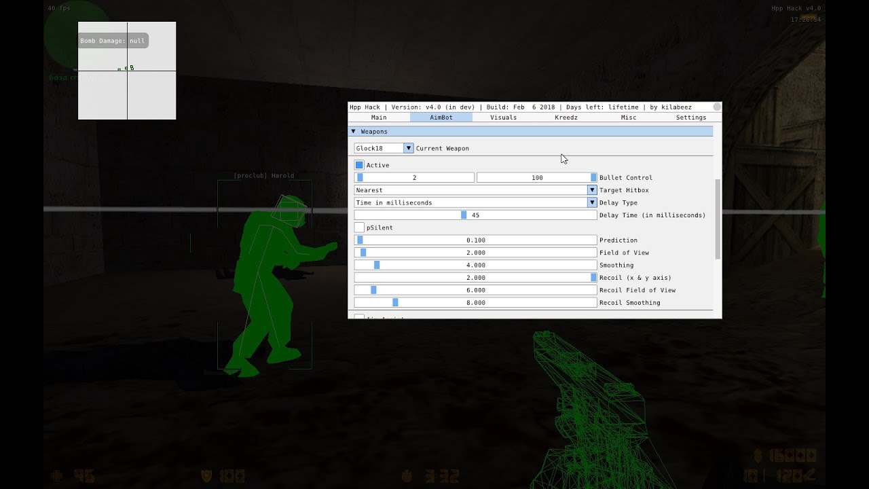The height and width of the screenshot is (489, 869).
Task: Open the Delay Type dropdown
Action: pyautogui.click(x=475, y=202)
